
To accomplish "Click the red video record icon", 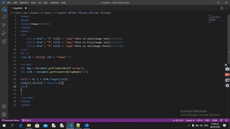I will tap(227, 75).
